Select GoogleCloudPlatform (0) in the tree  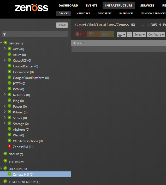pyautogui.click(x=31, y=78)
